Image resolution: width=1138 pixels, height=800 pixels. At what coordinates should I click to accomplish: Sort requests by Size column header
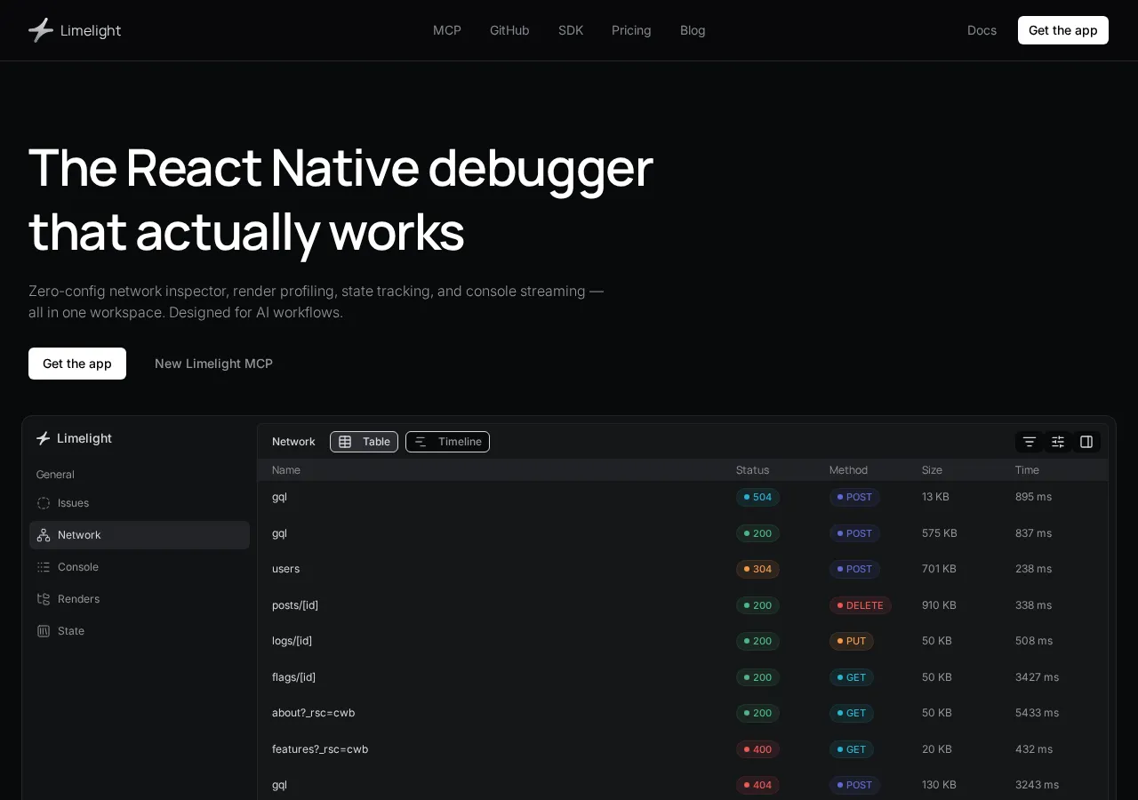click(x=932, y=469)
